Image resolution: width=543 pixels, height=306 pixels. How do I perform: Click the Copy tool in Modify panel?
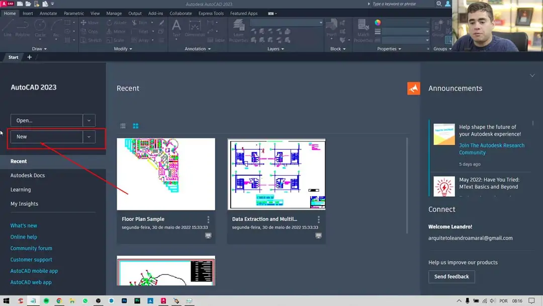pos(89,32)
